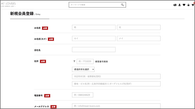The height and width of the screenshot is (109, 195).
Task: Click the 電話番号 phone number field
Action: pos(82,95)
